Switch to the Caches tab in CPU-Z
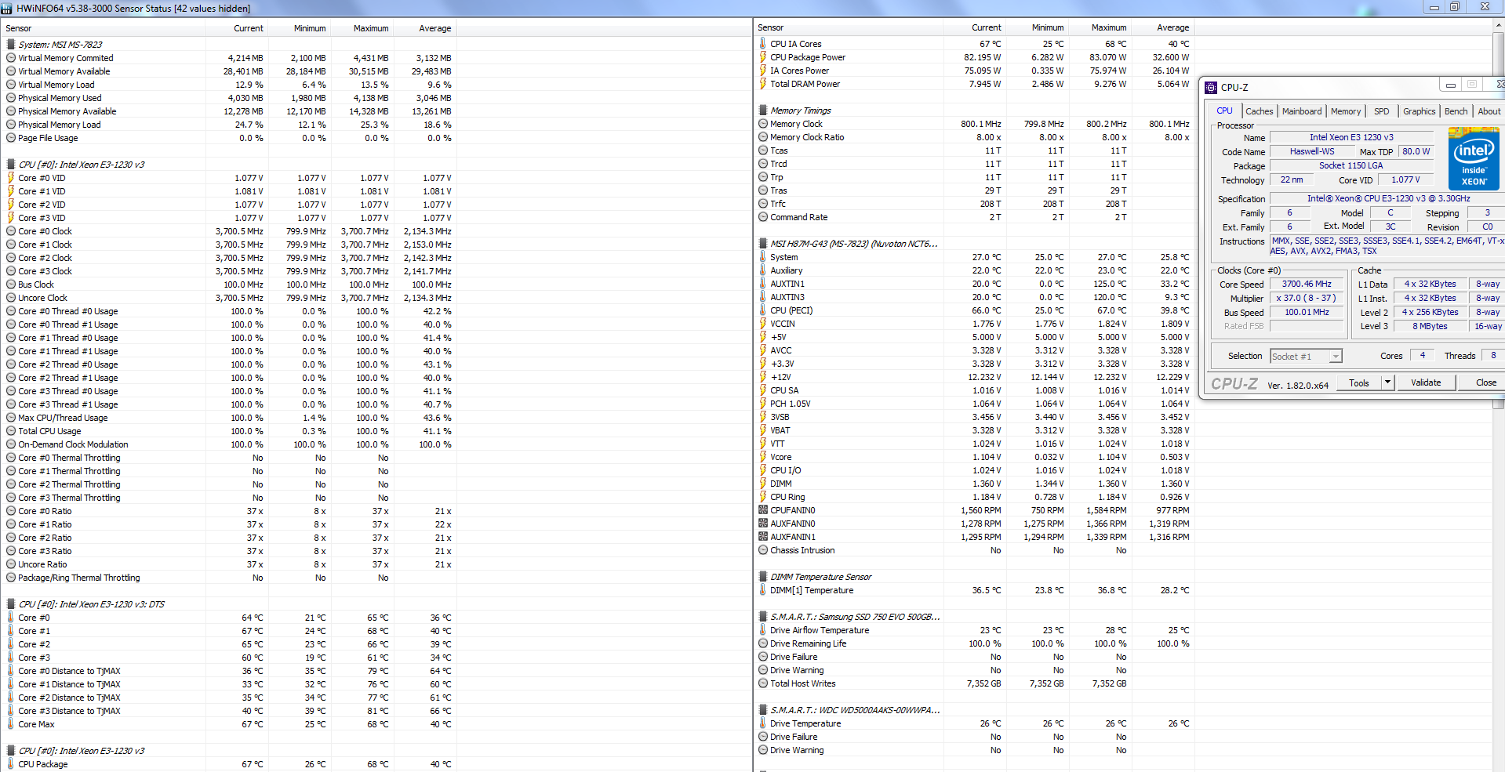1505x772 pixels. point(1259,111)
